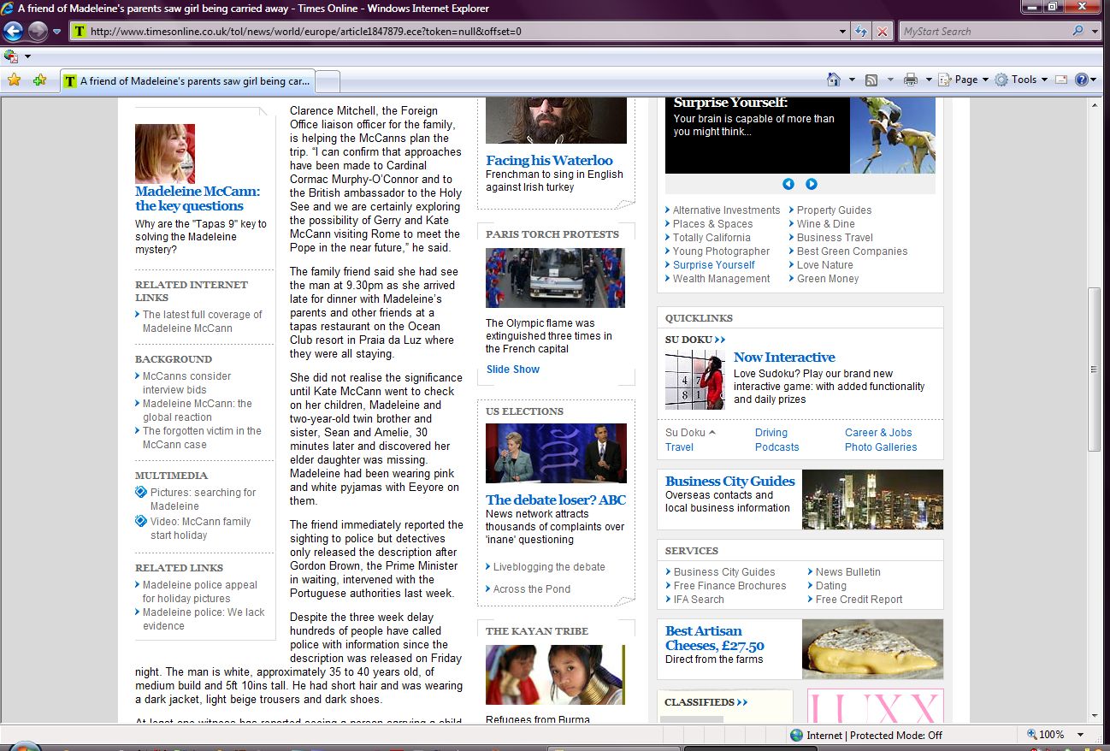
Task: Select the current Times Online tab
Action: click(188, 81)
